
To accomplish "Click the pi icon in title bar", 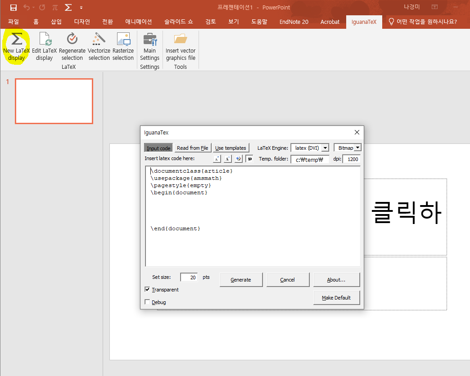I will [55, 8].
